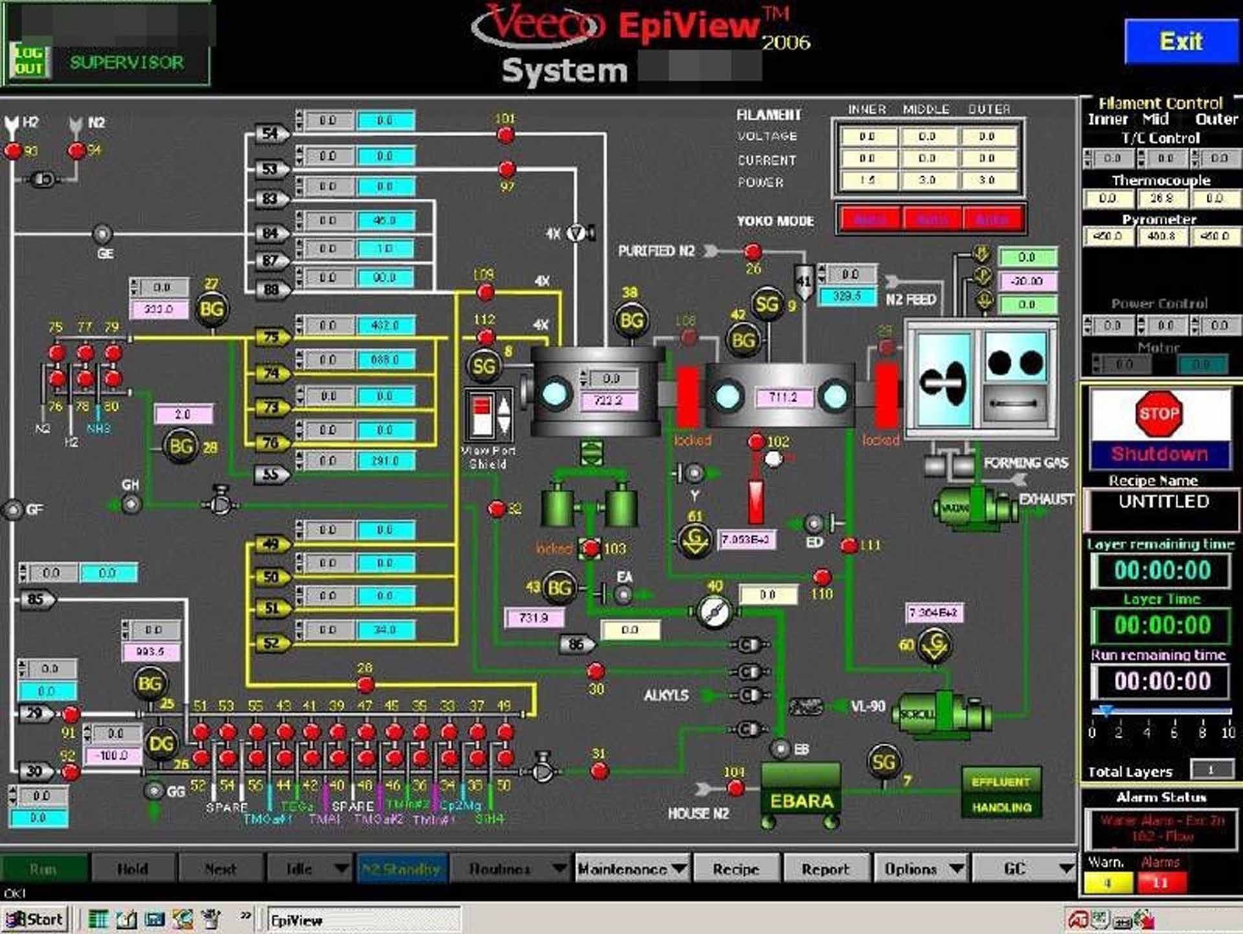Click the Inner YOKO mode Auto button
Image resolution: width=1243 pixels, height=934 pixels.
(869, 220)
